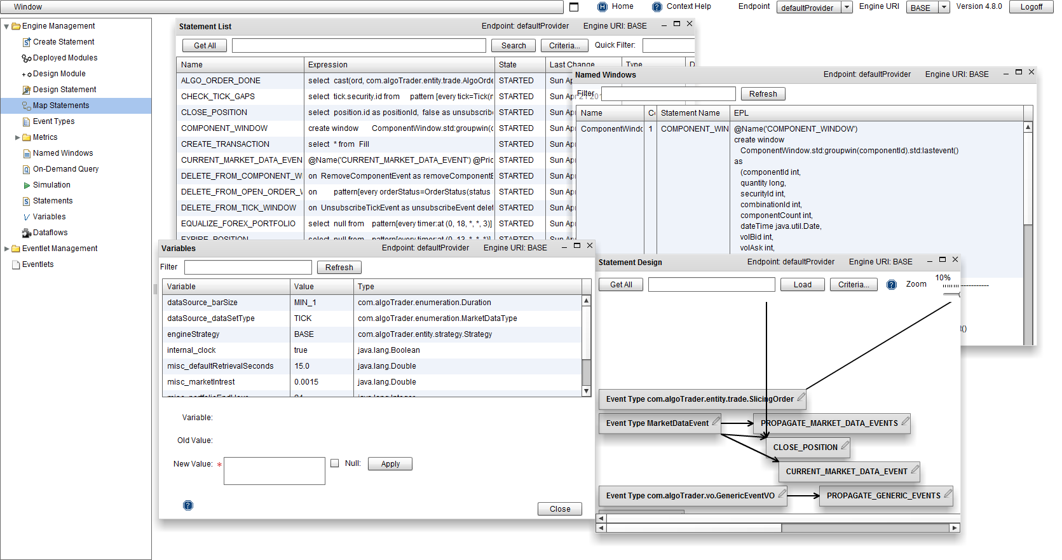Screen dimensions: 1062x560
Task: Click edit pencil on CLOSE_POSITION node
Action: [x=845, y=446]
